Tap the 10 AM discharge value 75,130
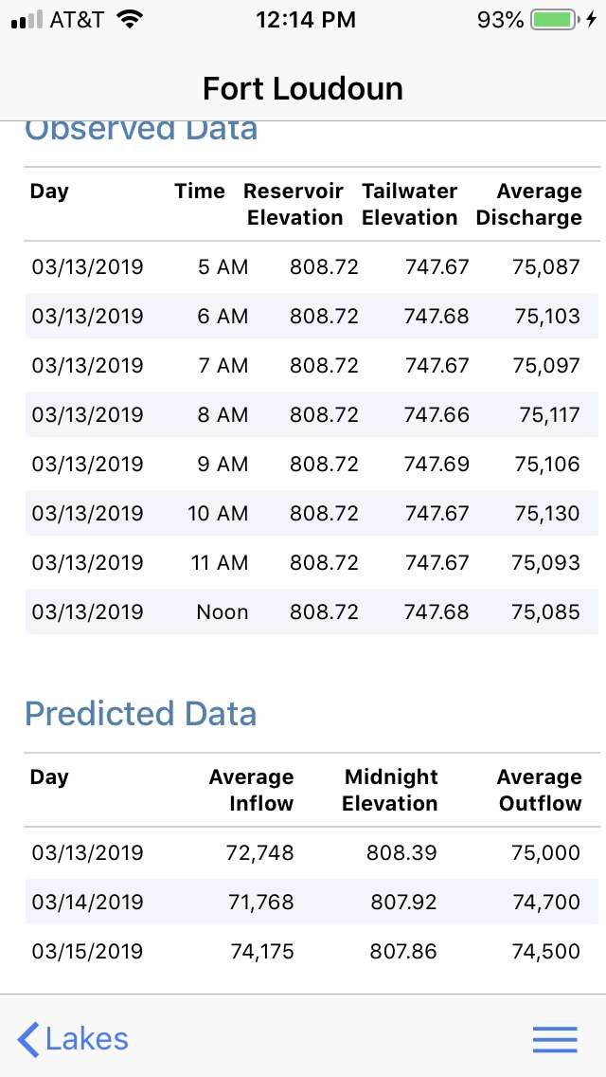The height and width of the screenshot is (1077, 606). 546,513
